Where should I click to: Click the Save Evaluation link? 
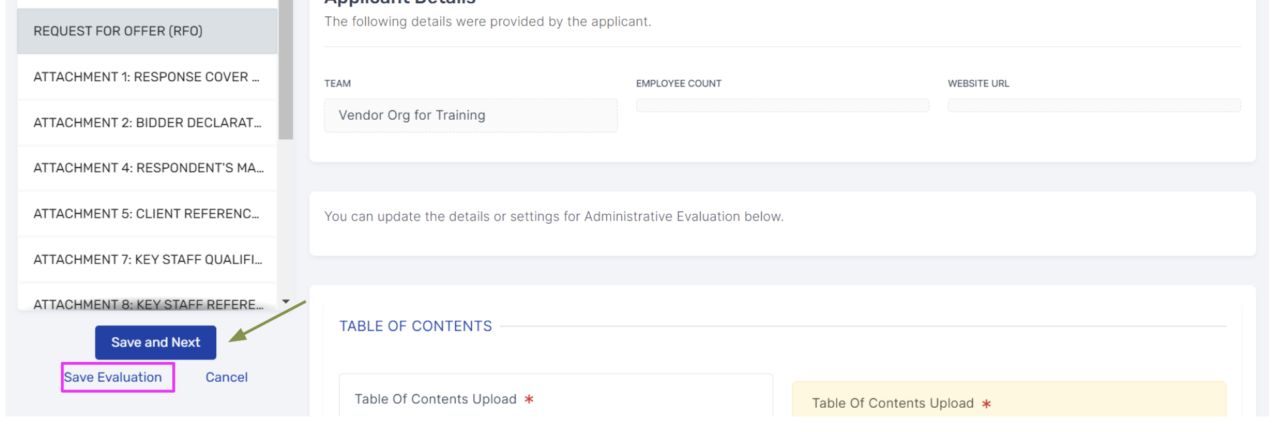[x=113, y=378]
